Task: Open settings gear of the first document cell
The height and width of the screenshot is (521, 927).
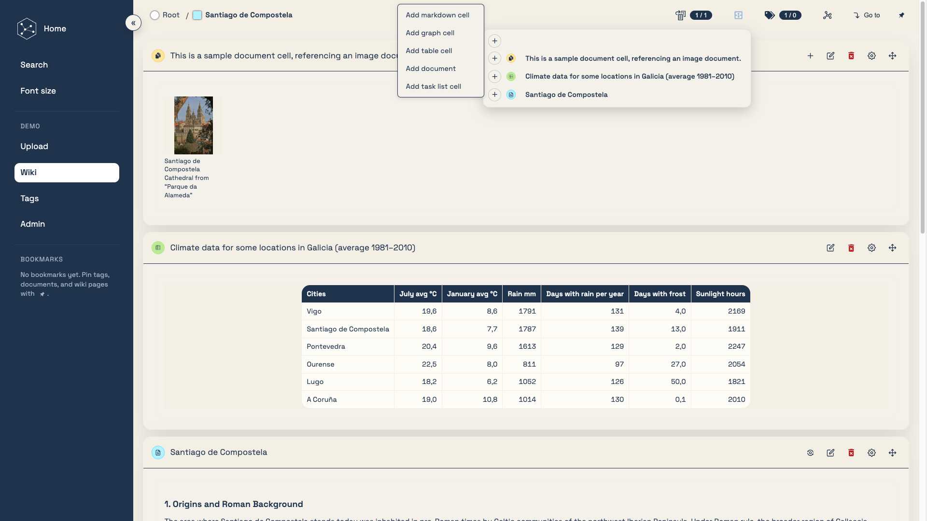Action: click(871, 56)
